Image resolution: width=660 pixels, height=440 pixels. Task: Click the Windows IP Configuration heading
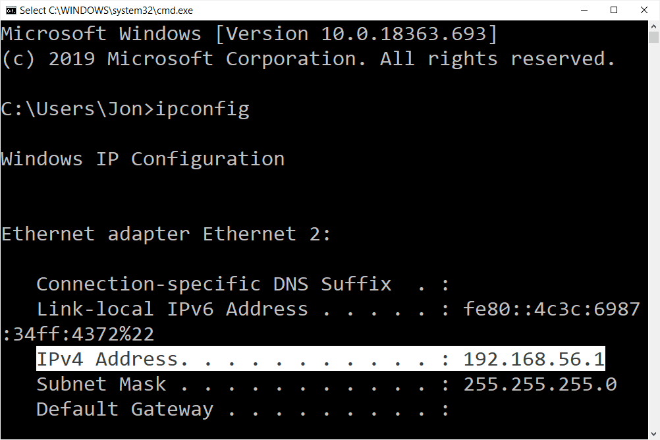143,159
